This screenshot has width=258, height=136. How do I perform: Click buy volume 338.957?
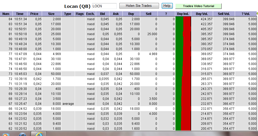pos(207,64)
